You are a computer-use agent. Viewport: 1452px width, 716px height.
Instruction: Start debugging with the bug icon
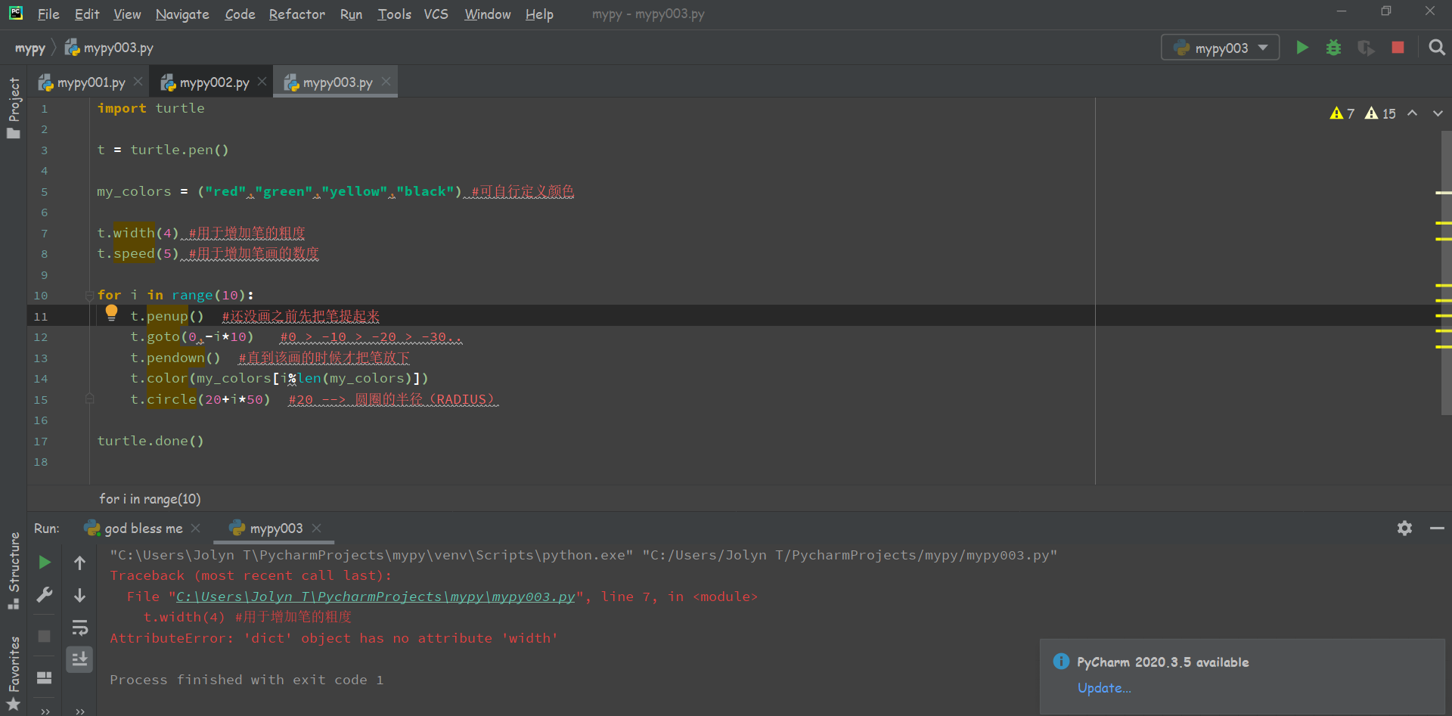coord(1333,48)
